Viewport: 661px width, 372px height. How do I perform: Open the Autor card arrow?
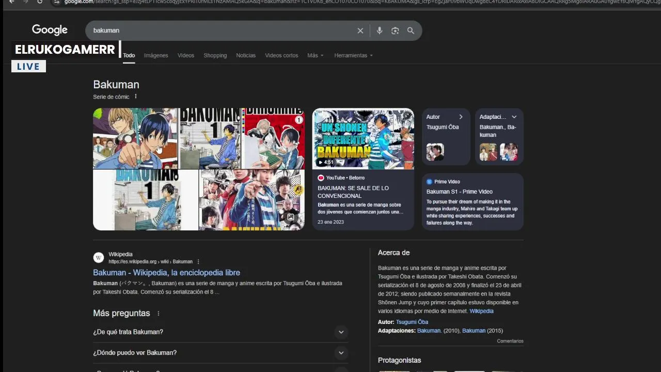pos(461,117)
